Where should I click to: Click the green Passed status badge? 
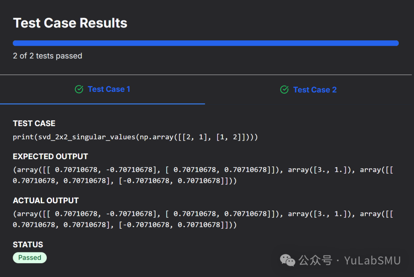point(30,258)
